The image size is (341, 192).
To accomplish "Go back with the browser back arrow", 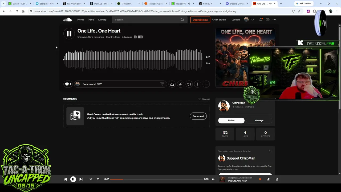I will pos(4,11).
